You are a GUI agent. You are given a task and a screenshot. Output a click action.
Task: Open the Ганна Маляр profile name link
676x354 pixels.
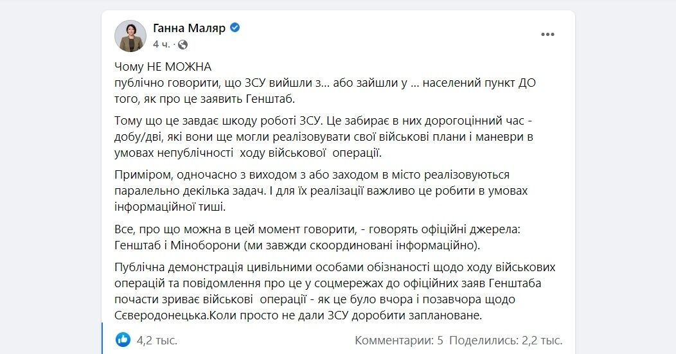click(189, 28)
